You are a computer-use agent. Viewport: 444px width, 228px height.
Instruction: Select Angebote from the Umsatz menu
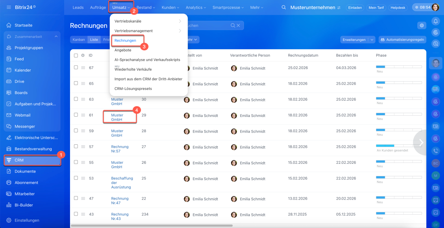(x=123, y=50)
